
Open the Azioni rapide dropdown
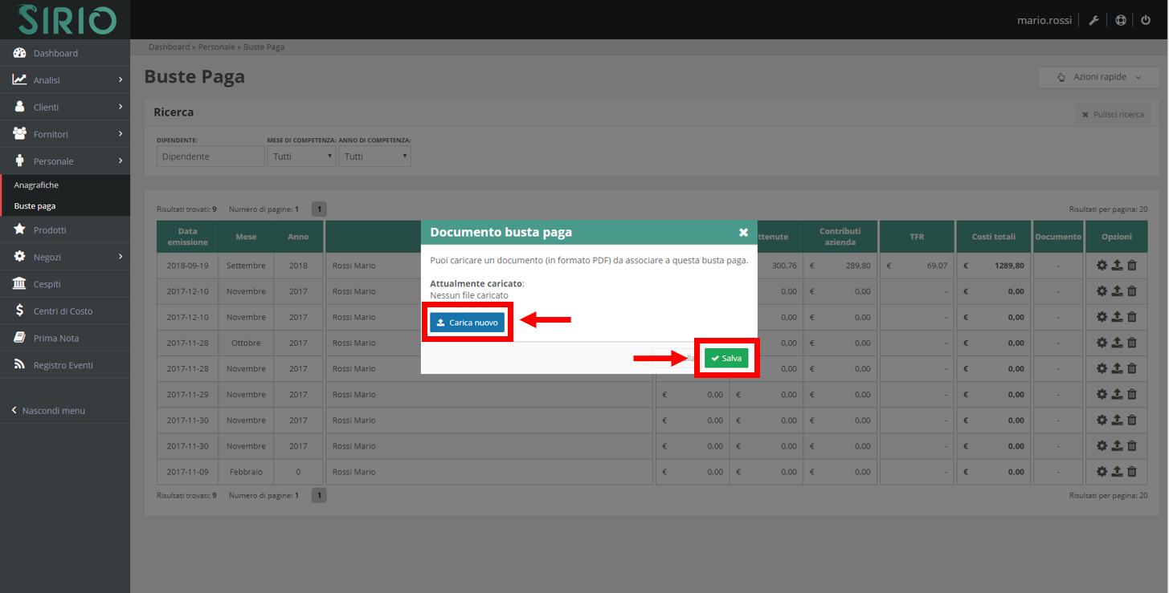tap(1098, 77)
